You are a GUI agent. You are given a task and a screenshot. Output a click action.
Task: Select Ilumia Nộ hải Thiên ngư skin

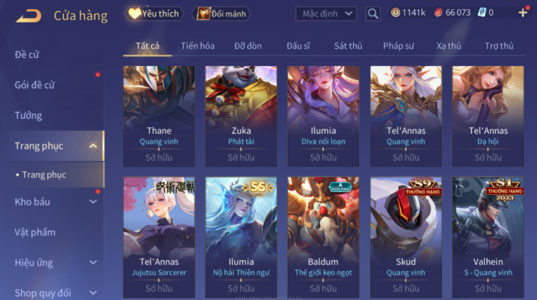241,237
